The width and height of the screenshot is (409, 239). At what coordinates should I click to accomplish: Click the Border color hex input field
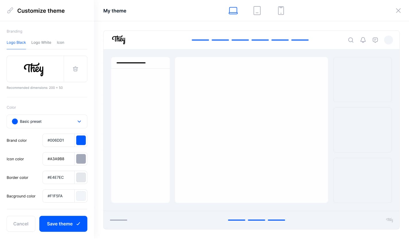(59, 177)
